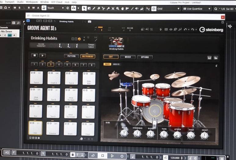Viewport: 236px width, 160px height.
Task: Start the Groove Agent pattern player
Action: pyautogui.click(x=42, y=56)
